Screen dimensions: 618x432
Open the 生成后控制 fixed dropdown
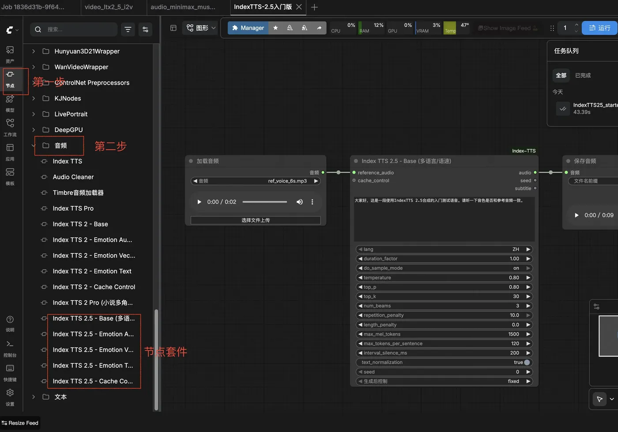click(x=444, y=381)
